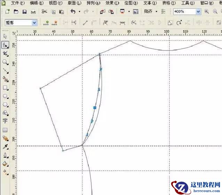The height and width of the screenshot is (195, 222).
Task: Zoom out with the magnifier minus icon
Action: pos(215,11)
